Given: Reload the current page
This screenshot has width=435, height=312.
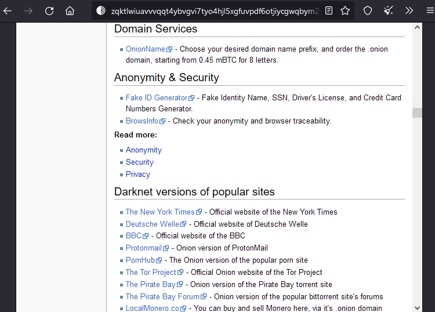Looking at the screenshot, I should tap(49, 11).
